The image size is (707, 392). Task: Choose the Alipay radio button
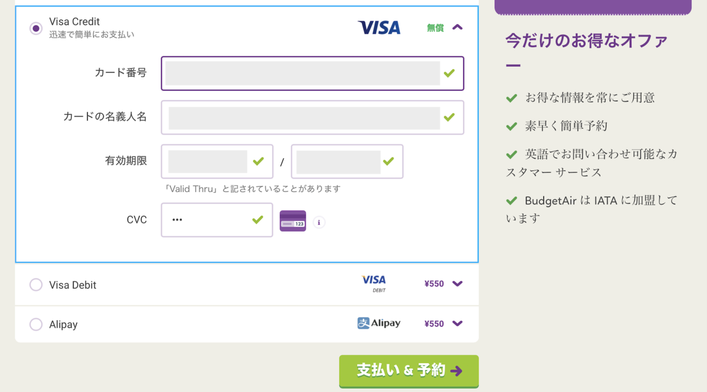(x=36, y=324)
